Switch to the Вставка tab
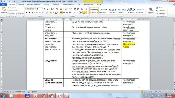 pyautogui.click(x=21, y=5)
